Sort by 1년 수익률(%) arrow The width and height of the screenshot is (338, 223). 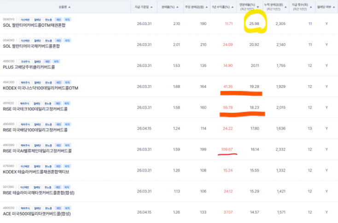233,7
